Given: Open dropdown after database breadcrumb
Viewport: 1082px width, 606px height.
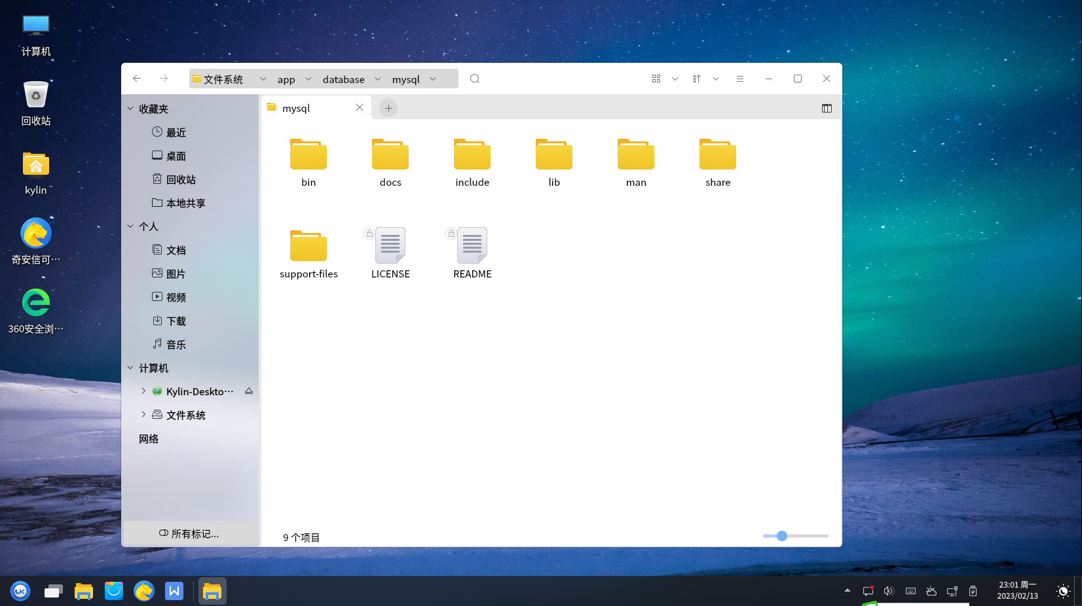Looking at the screenshot, I should tap(378, 79).
